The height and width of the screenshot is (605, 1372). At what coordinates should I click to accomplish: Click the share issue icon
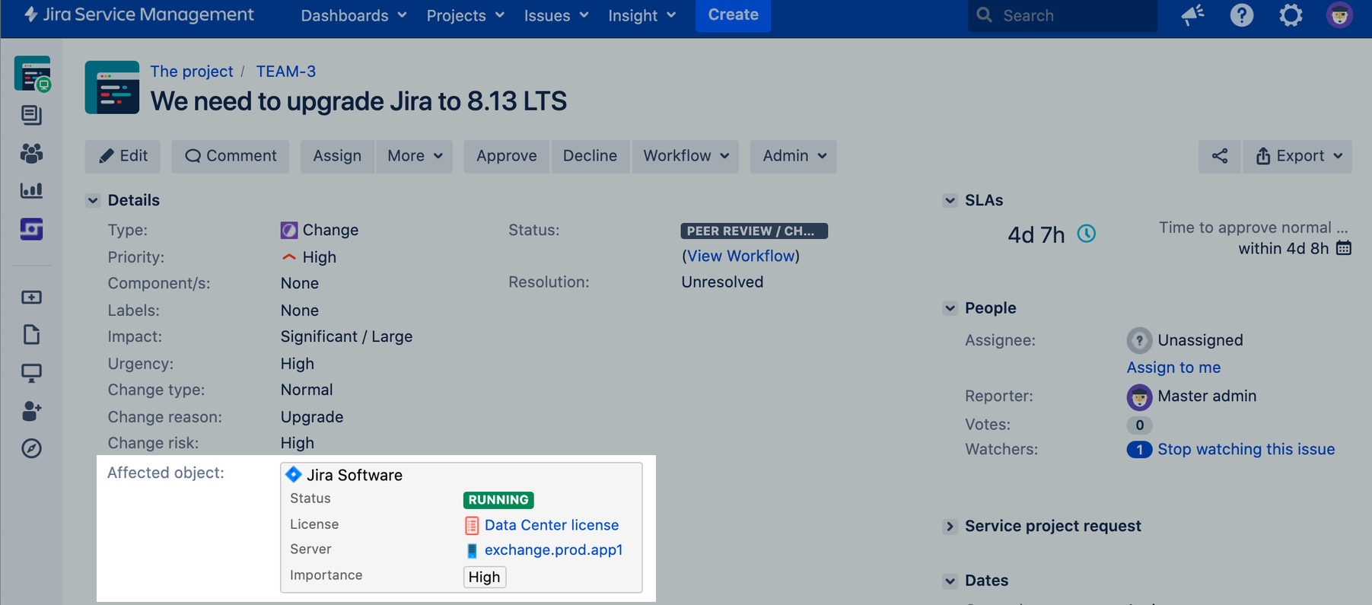coord(1219,156)
